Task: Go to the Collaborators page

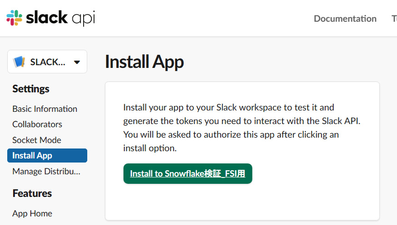Action: click(37, 124)
